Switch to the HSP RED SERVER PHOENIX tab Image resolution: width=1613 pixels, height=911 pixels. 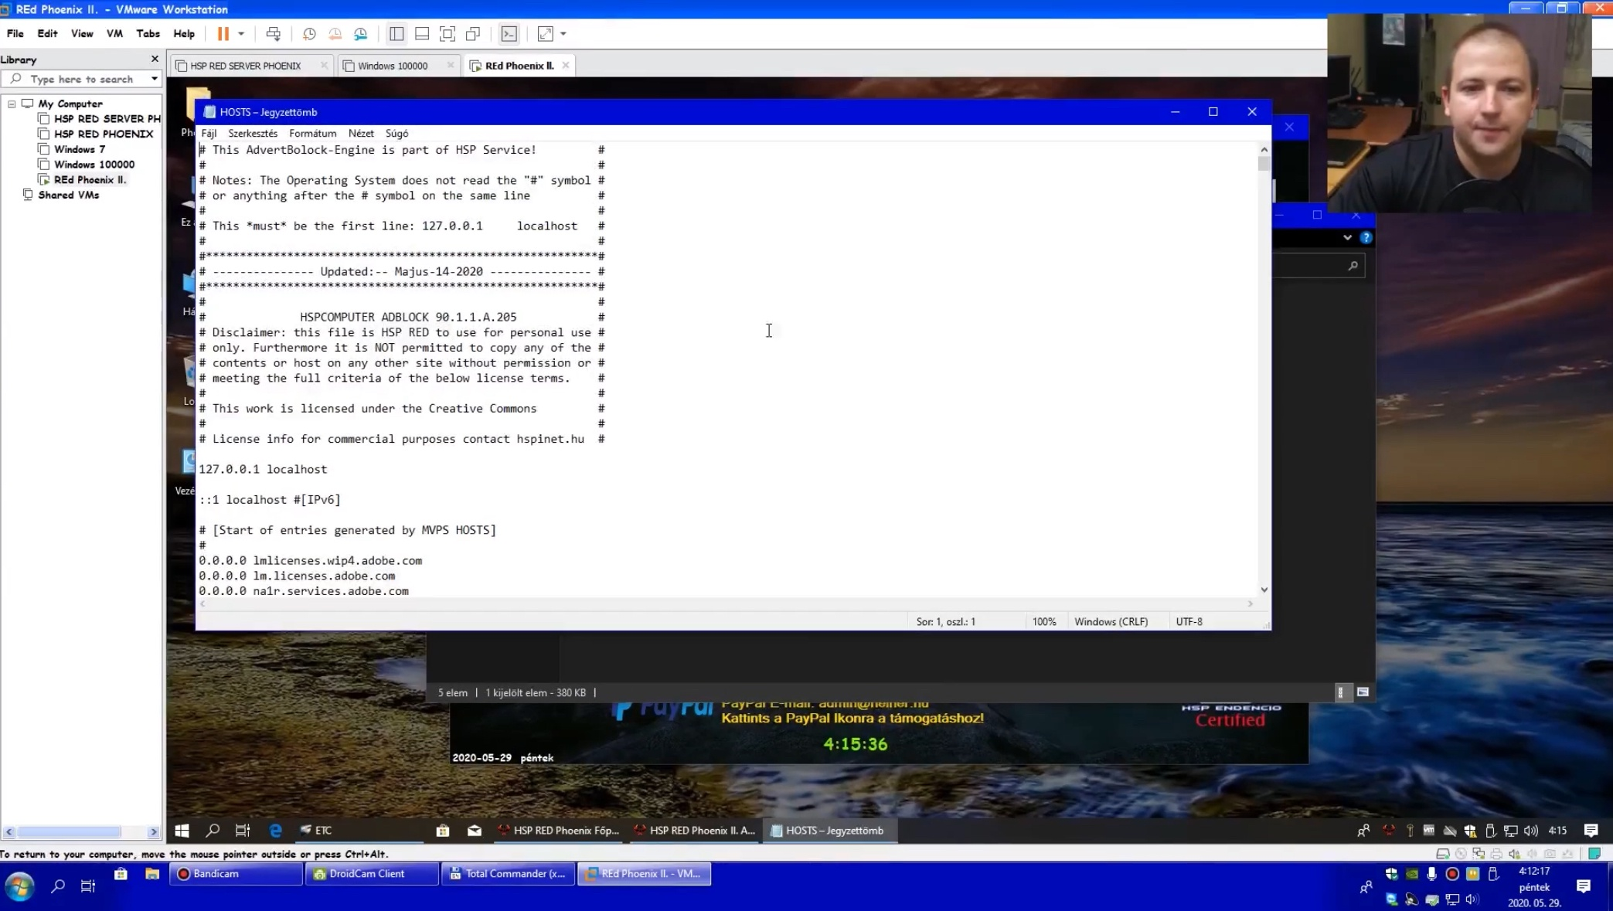click(245, 66)
